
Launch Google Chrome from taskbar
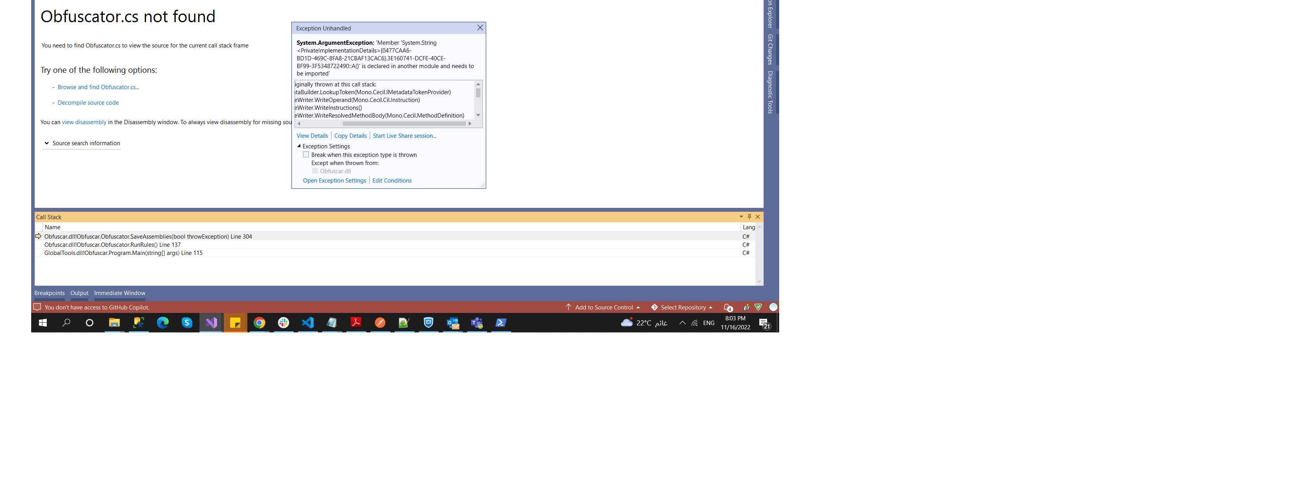pyautogui.click(x=259, y=323)
